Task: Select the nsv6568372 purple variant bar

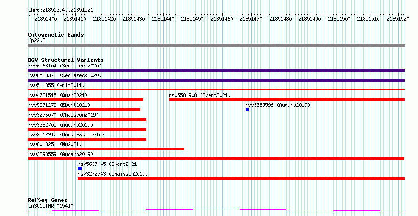Action: pos(216,80)
